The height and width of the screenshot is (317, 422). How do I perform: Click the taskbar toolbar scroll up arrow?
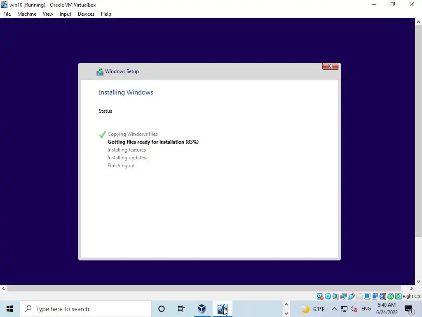[x=286, y=305]
